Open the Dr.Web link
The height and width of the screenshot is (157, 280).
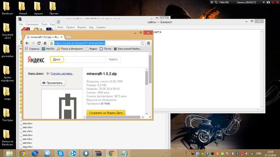click(x=105, y=104)
